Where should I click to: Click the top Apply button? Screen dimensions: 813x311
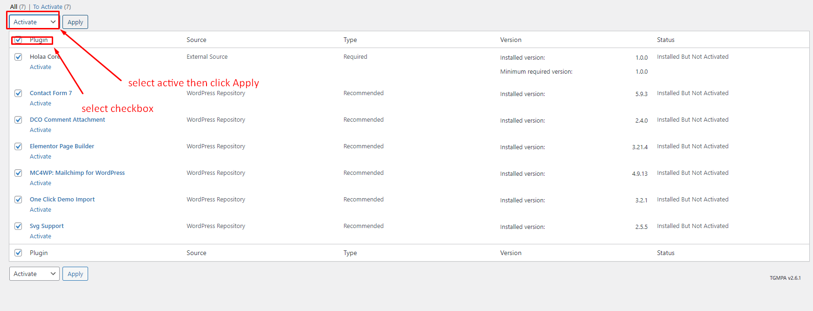click(x=75, y=22)
